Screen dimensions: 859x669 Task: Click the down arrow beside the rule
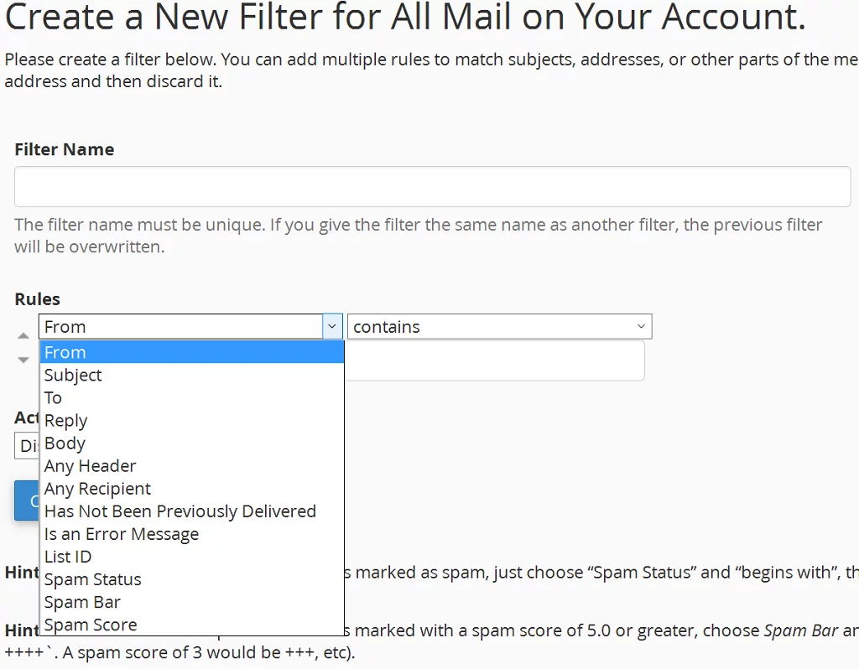tap(22, 359)
